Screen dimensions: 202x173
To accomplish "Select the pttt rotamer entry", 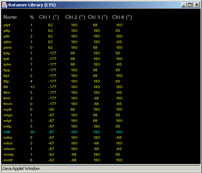I will click(63, 36).
